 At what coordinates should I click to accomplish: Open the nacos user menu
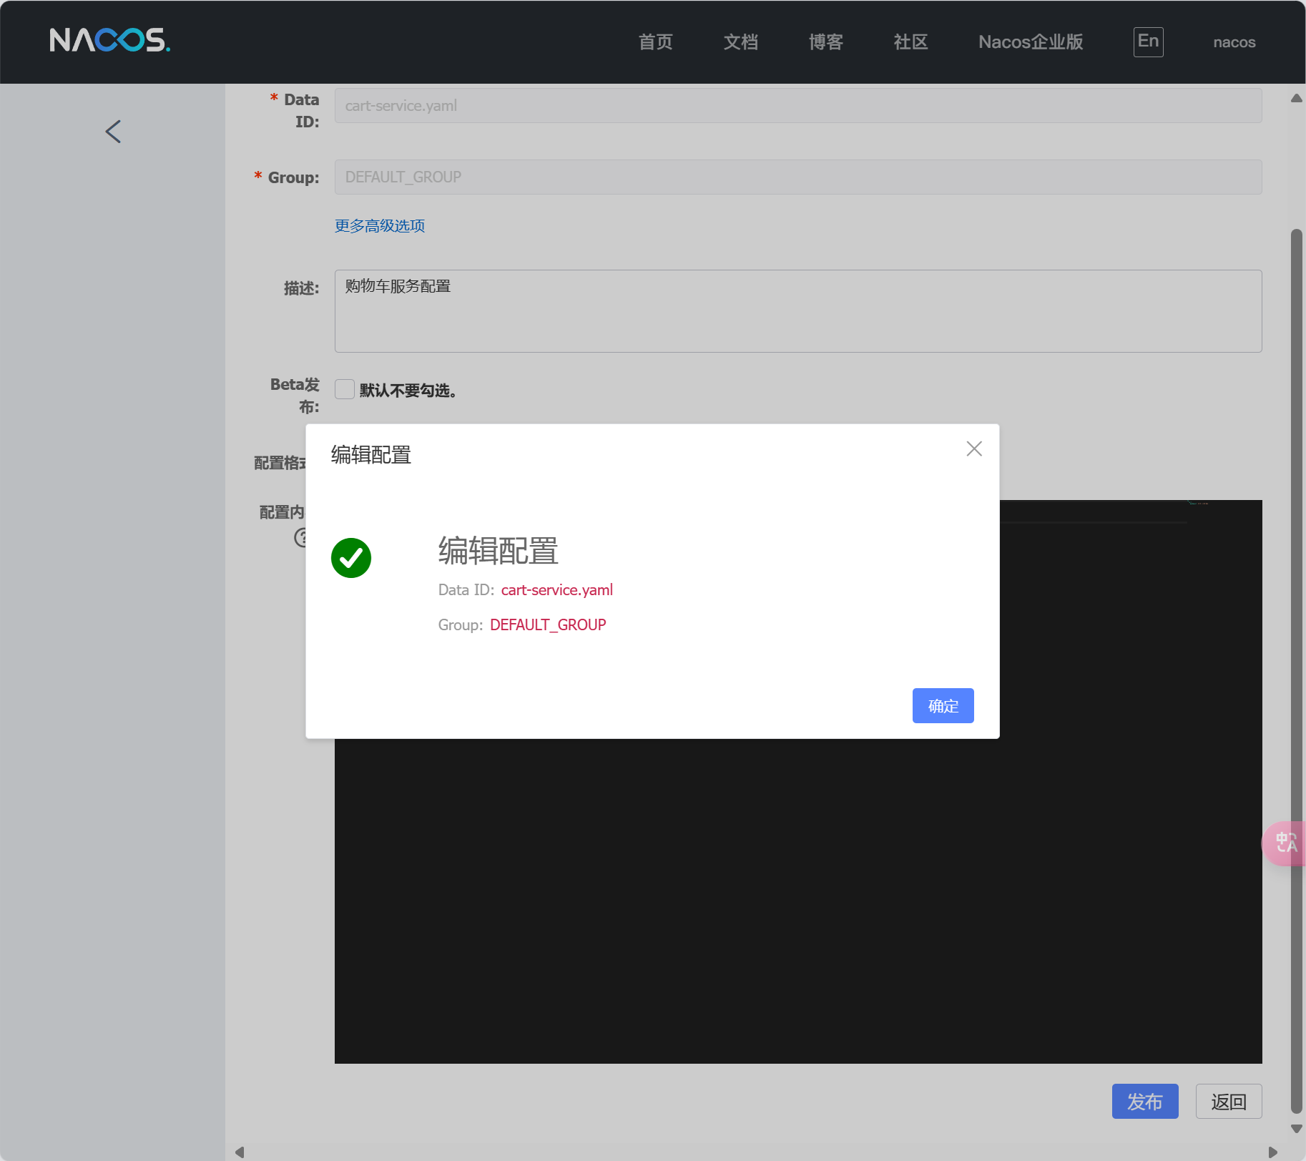[x=1234, y=42]
